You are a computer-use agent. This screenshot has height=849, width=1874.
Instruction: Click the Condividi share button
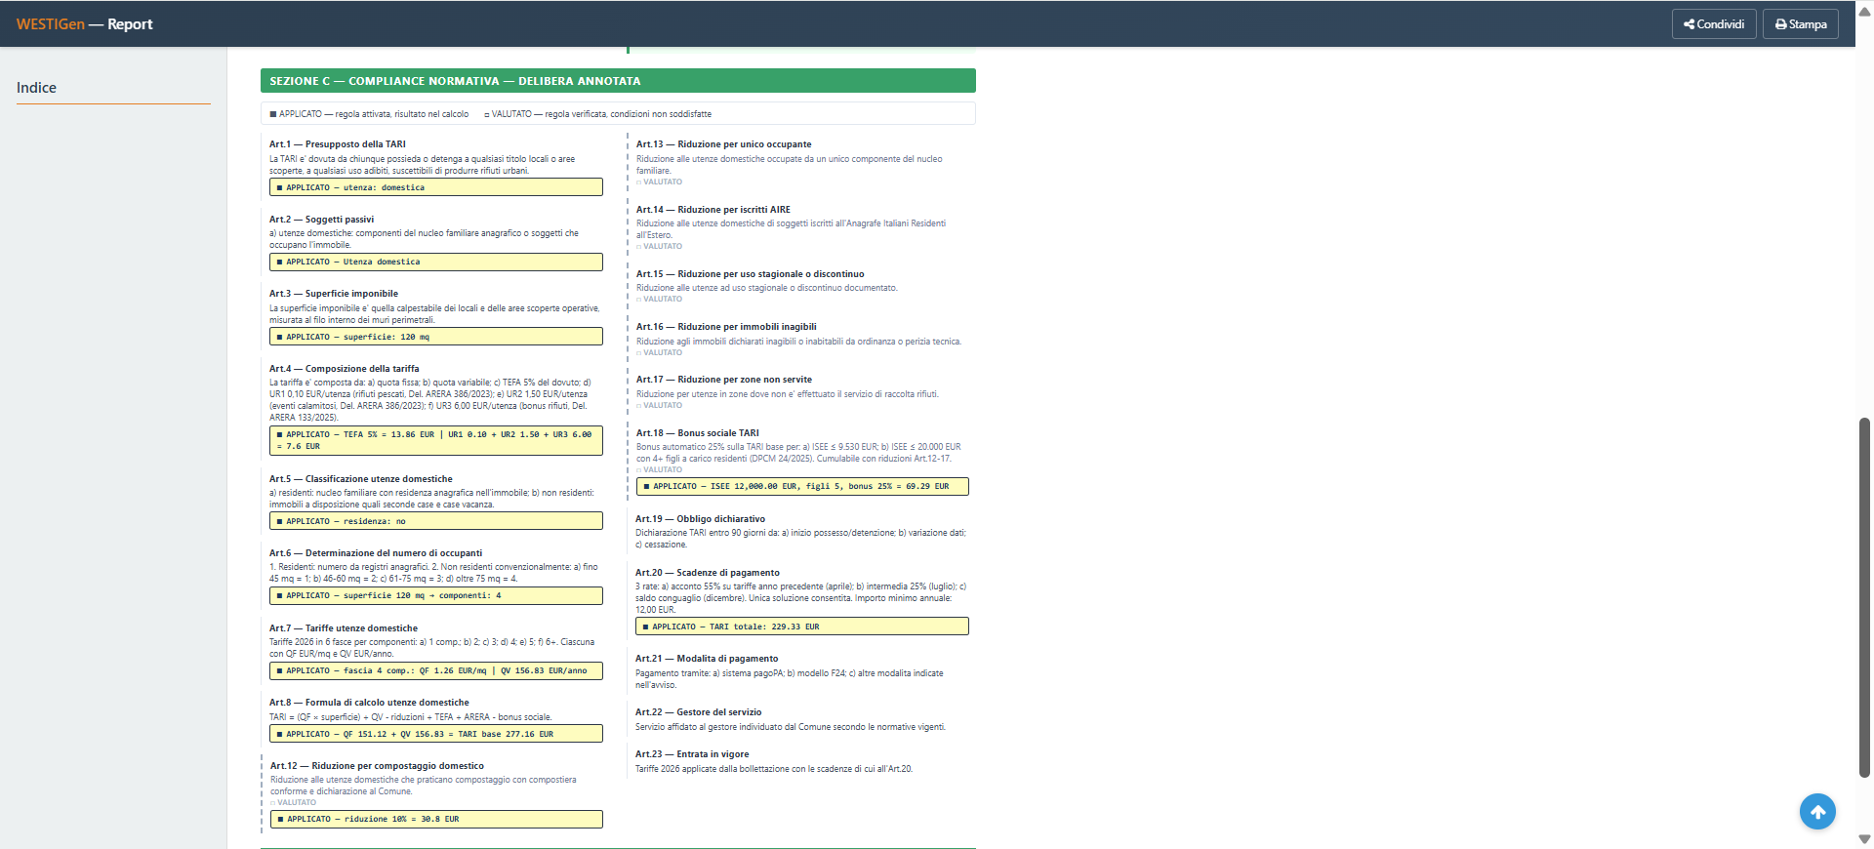tap(1714, 24)
